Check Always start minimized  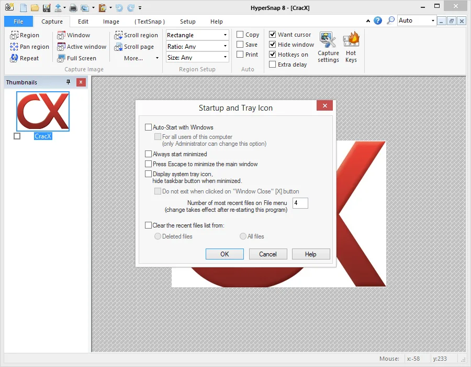148,154
